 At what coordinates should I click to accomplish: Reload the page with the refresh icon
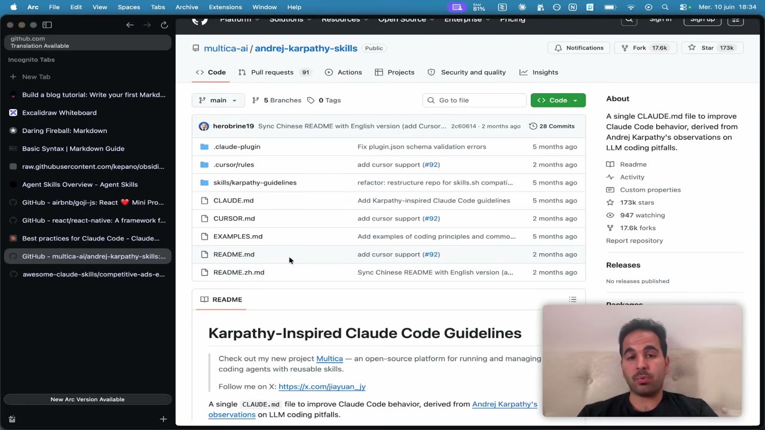(164, 25)
